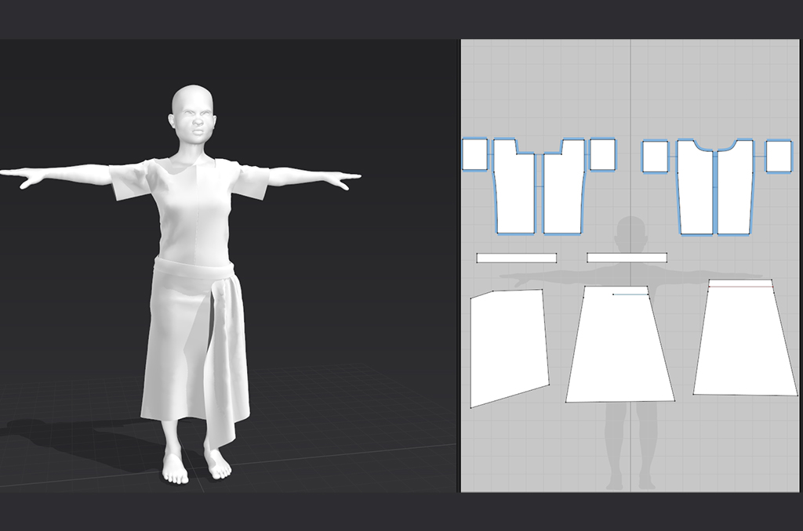The height and width of the screenshot is (531, 803).
Task: Select the left narrow waistband rectangle pattern
Action: coord(516,258)
